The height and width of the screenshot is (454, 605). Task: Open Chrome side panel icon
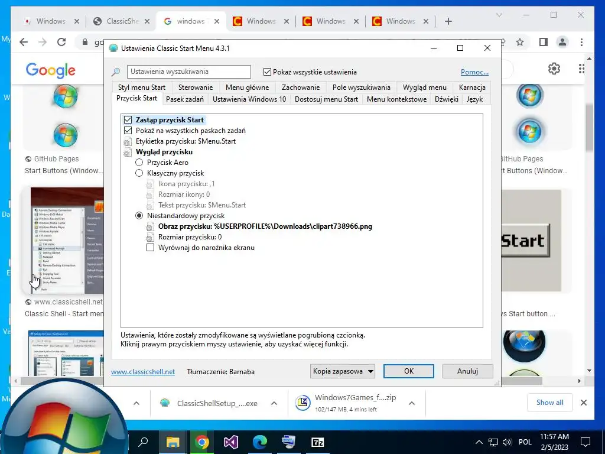pos(544,42)
